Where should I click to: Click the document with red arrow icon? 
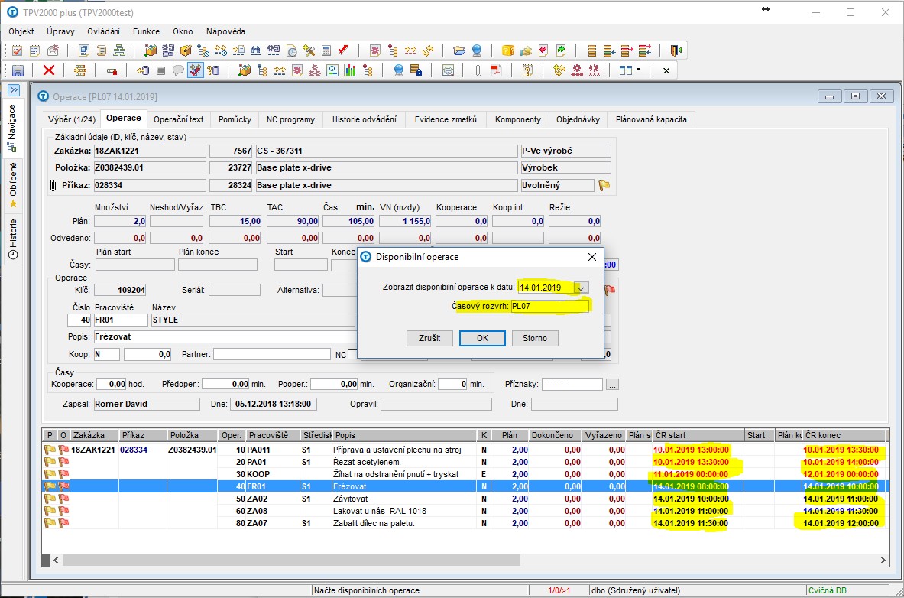543,50
